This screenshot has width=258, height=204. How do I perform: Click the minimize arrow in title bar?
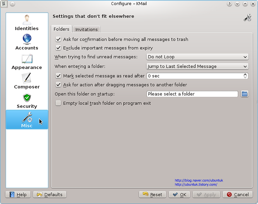point(237,4)
